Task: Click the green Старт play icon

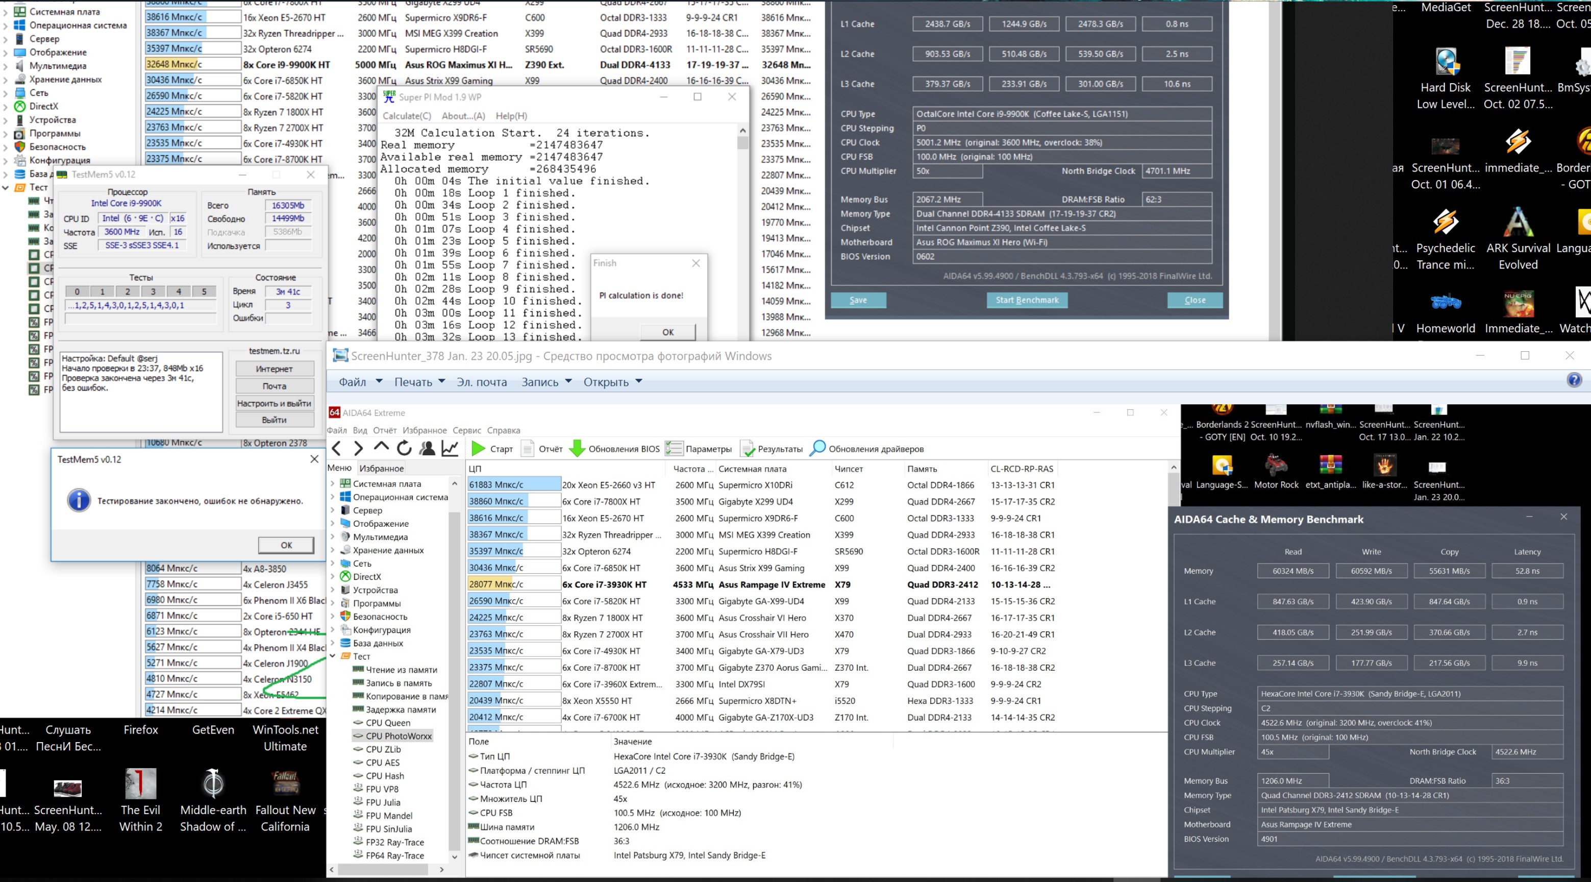Action: click(478, 449)
